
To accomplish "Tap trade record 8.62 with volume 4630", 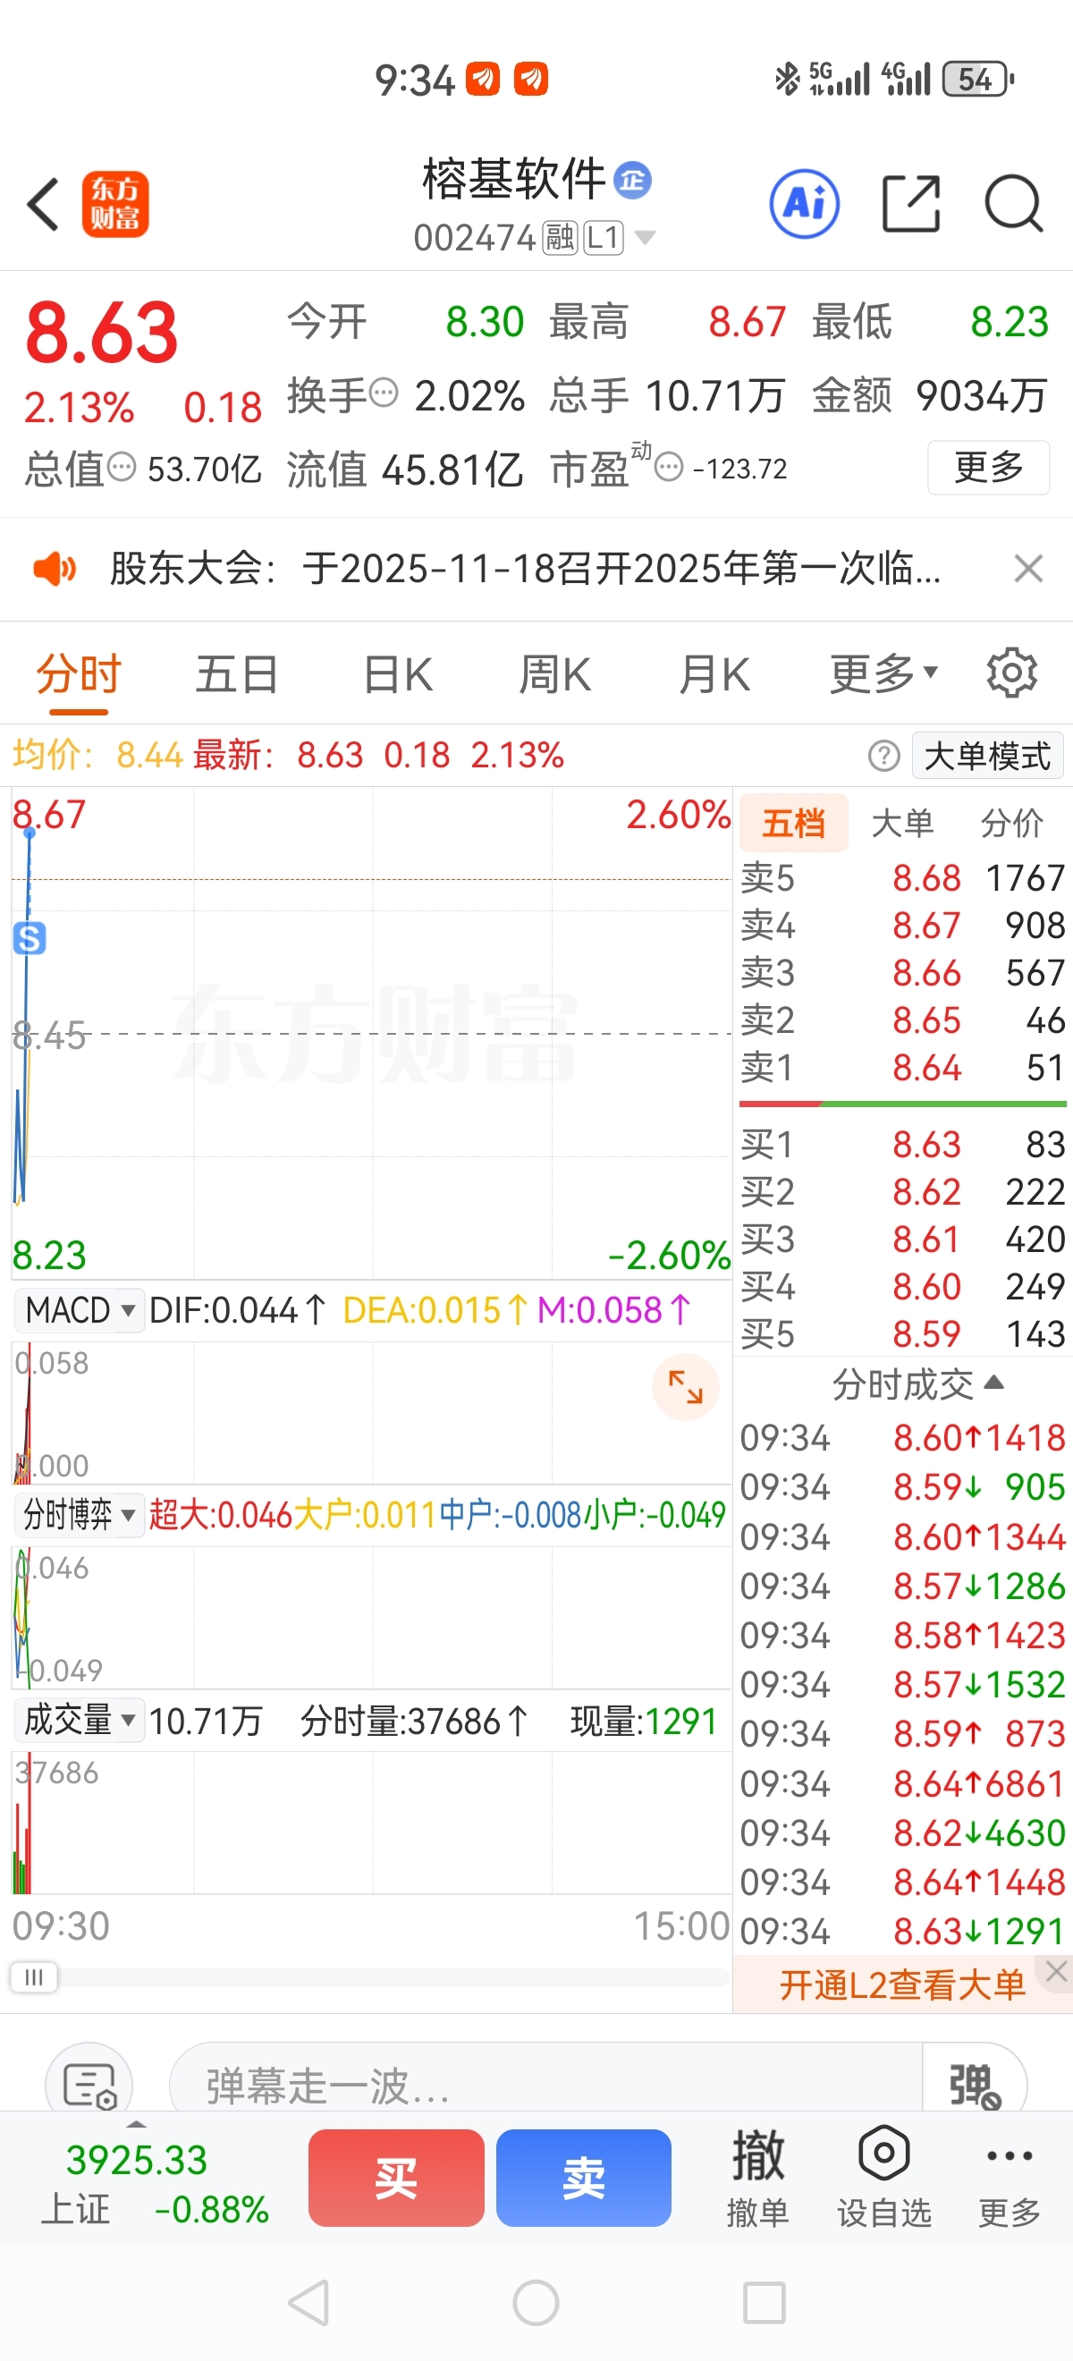I will tap(902, 1833).
